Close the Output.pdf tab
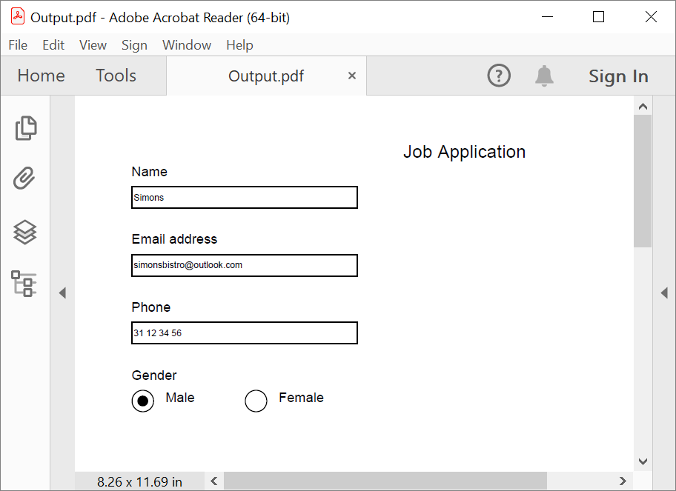676x491 pixels. [x=352, y=76]
